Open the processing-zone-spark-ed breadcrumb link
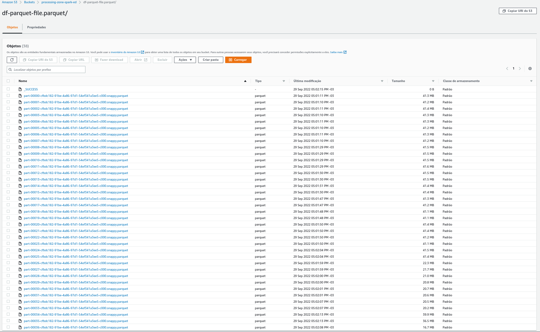540x332 pixels. tap(59, 2)
